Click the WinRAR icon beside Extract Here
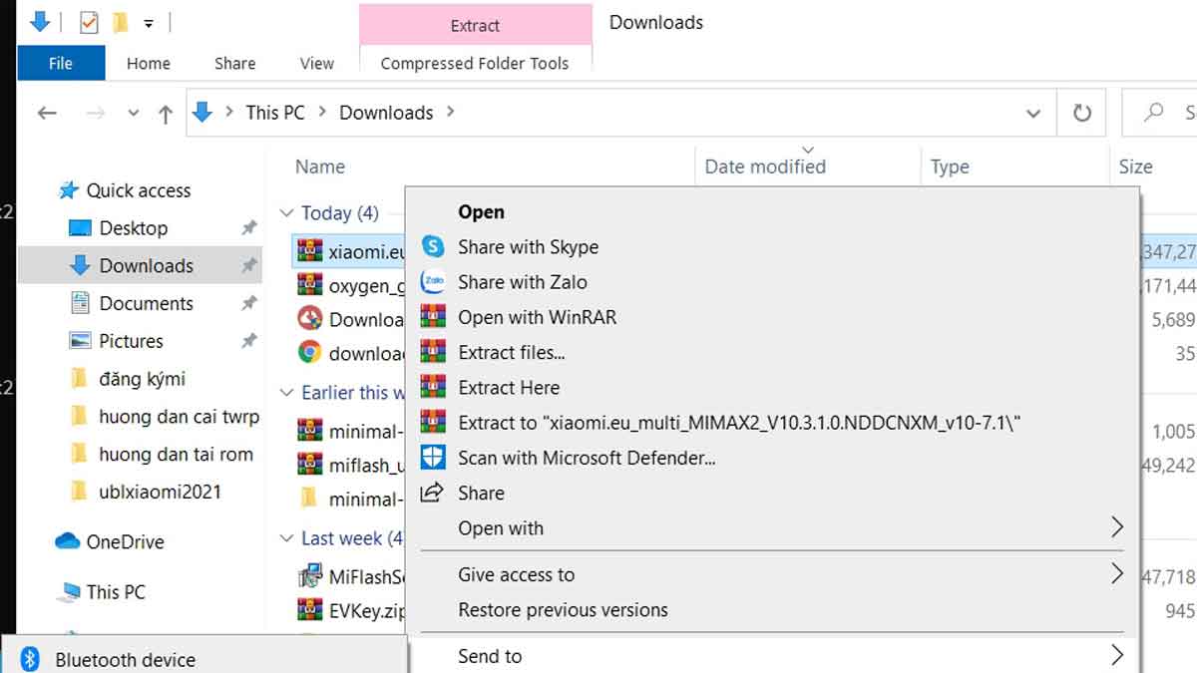 point(433,388)
